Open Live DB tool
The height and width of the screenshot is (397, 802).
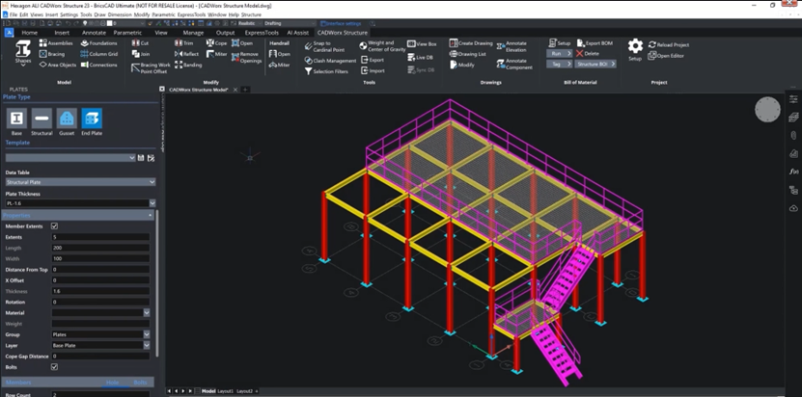point(421,58)
